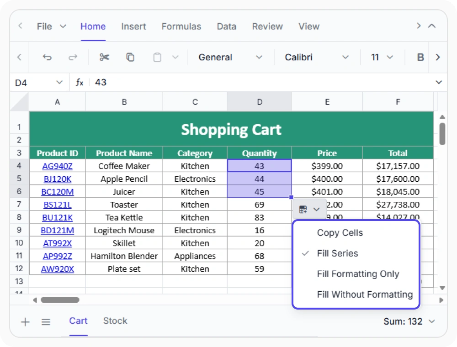The height and width of the screenshot is (347, 457).
Task: Select the Logitech Mouse cell
Action: point(124,230)
